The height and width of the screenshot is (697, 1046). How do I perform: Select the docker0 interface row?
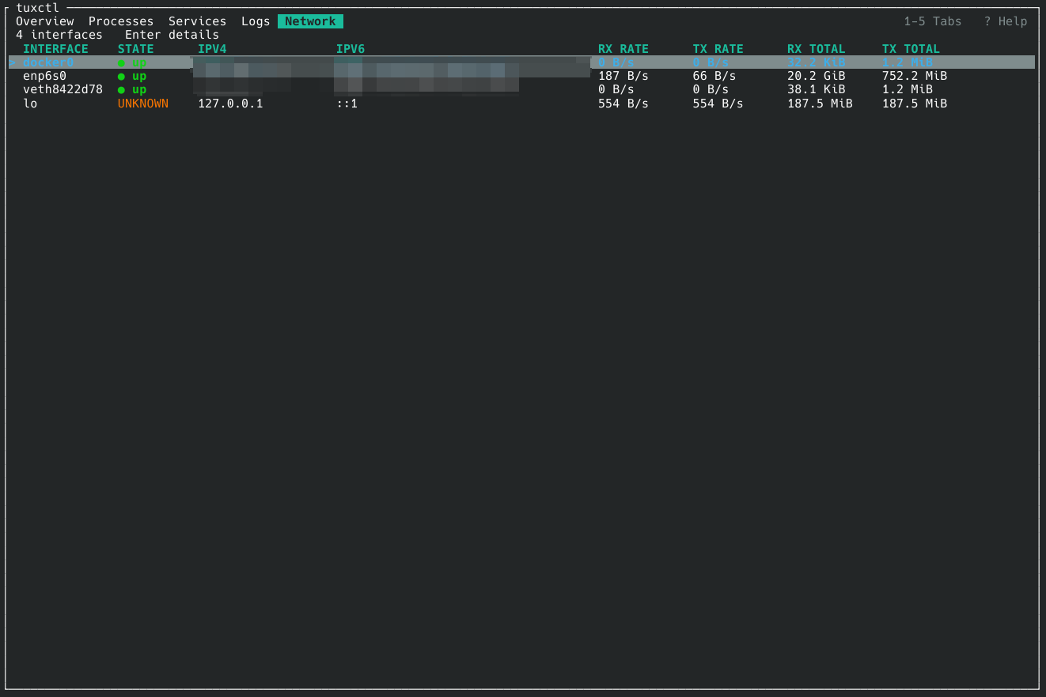(521, 62)
